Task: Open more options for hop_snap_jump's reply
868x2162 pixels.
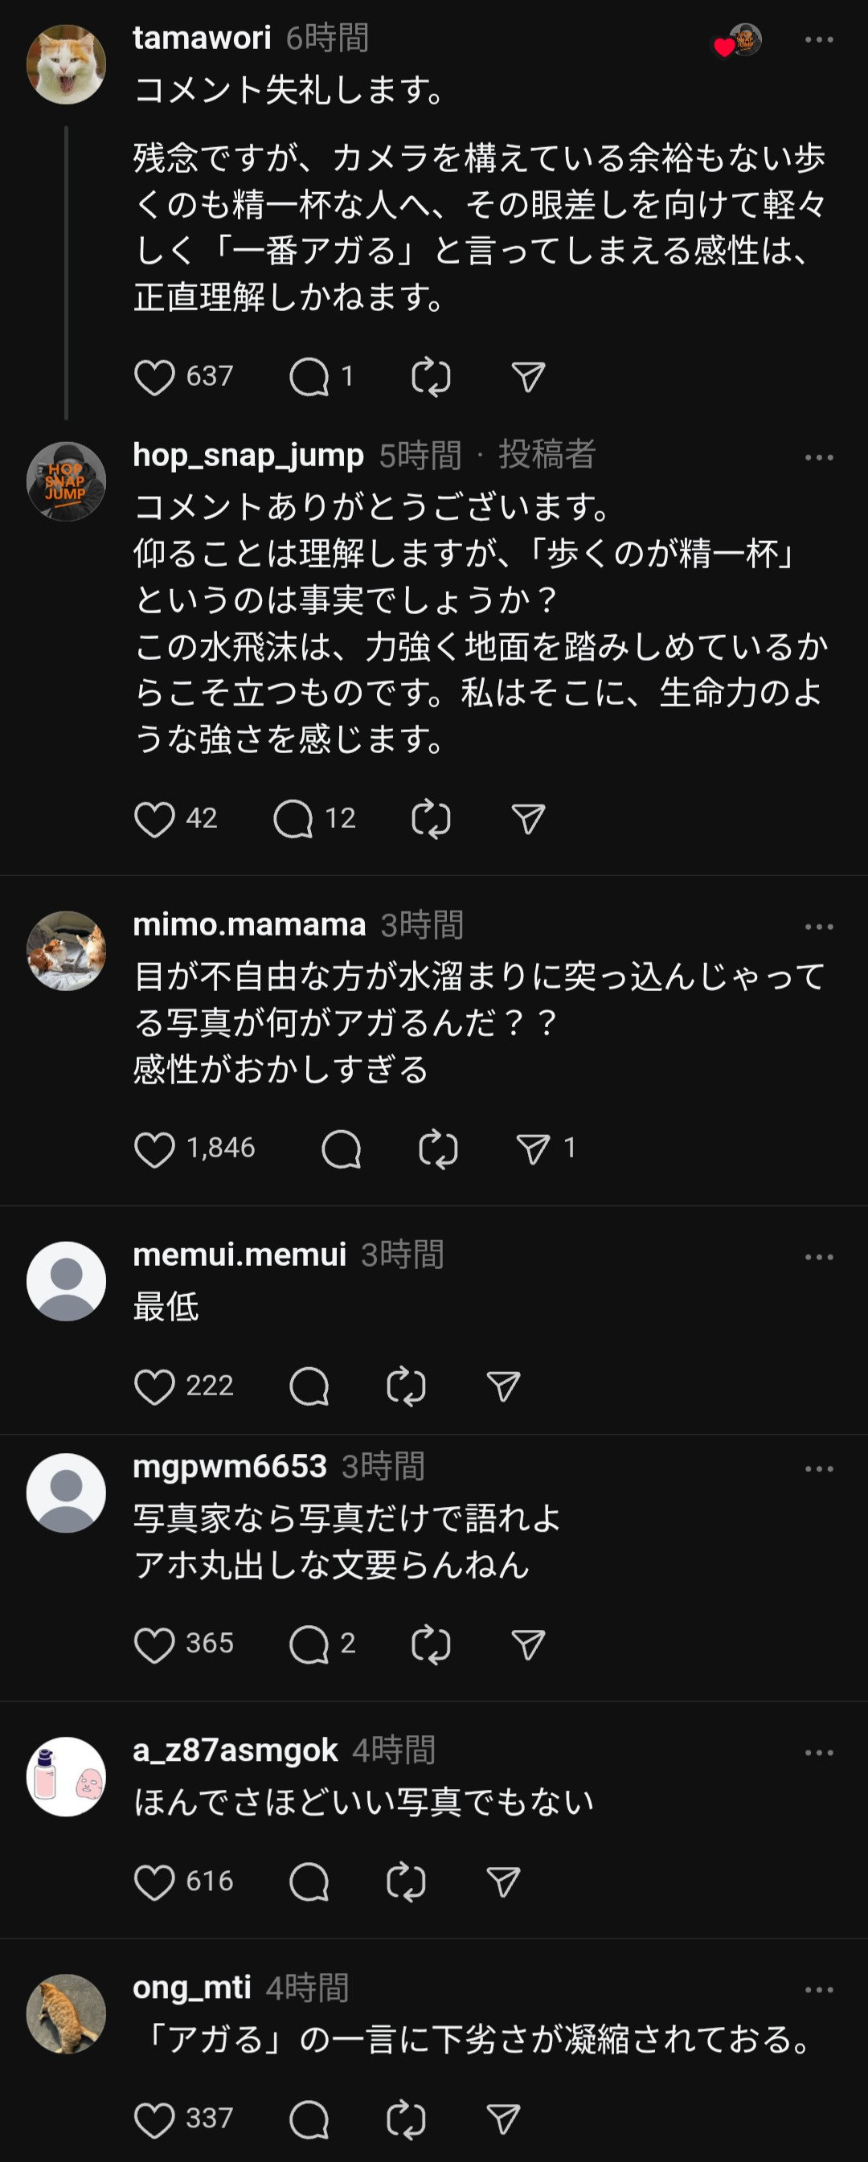Action: [818, 457]
